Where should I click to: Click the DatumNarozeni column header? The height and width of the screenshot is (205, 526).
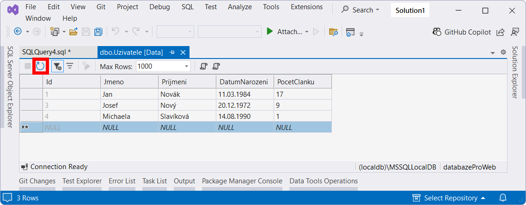(x=245, y=82)
